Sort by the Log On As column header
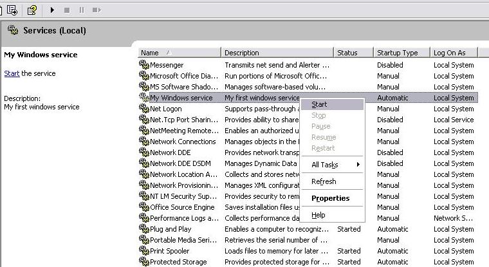This screenshot has width=489, height=267. (454, 53)
